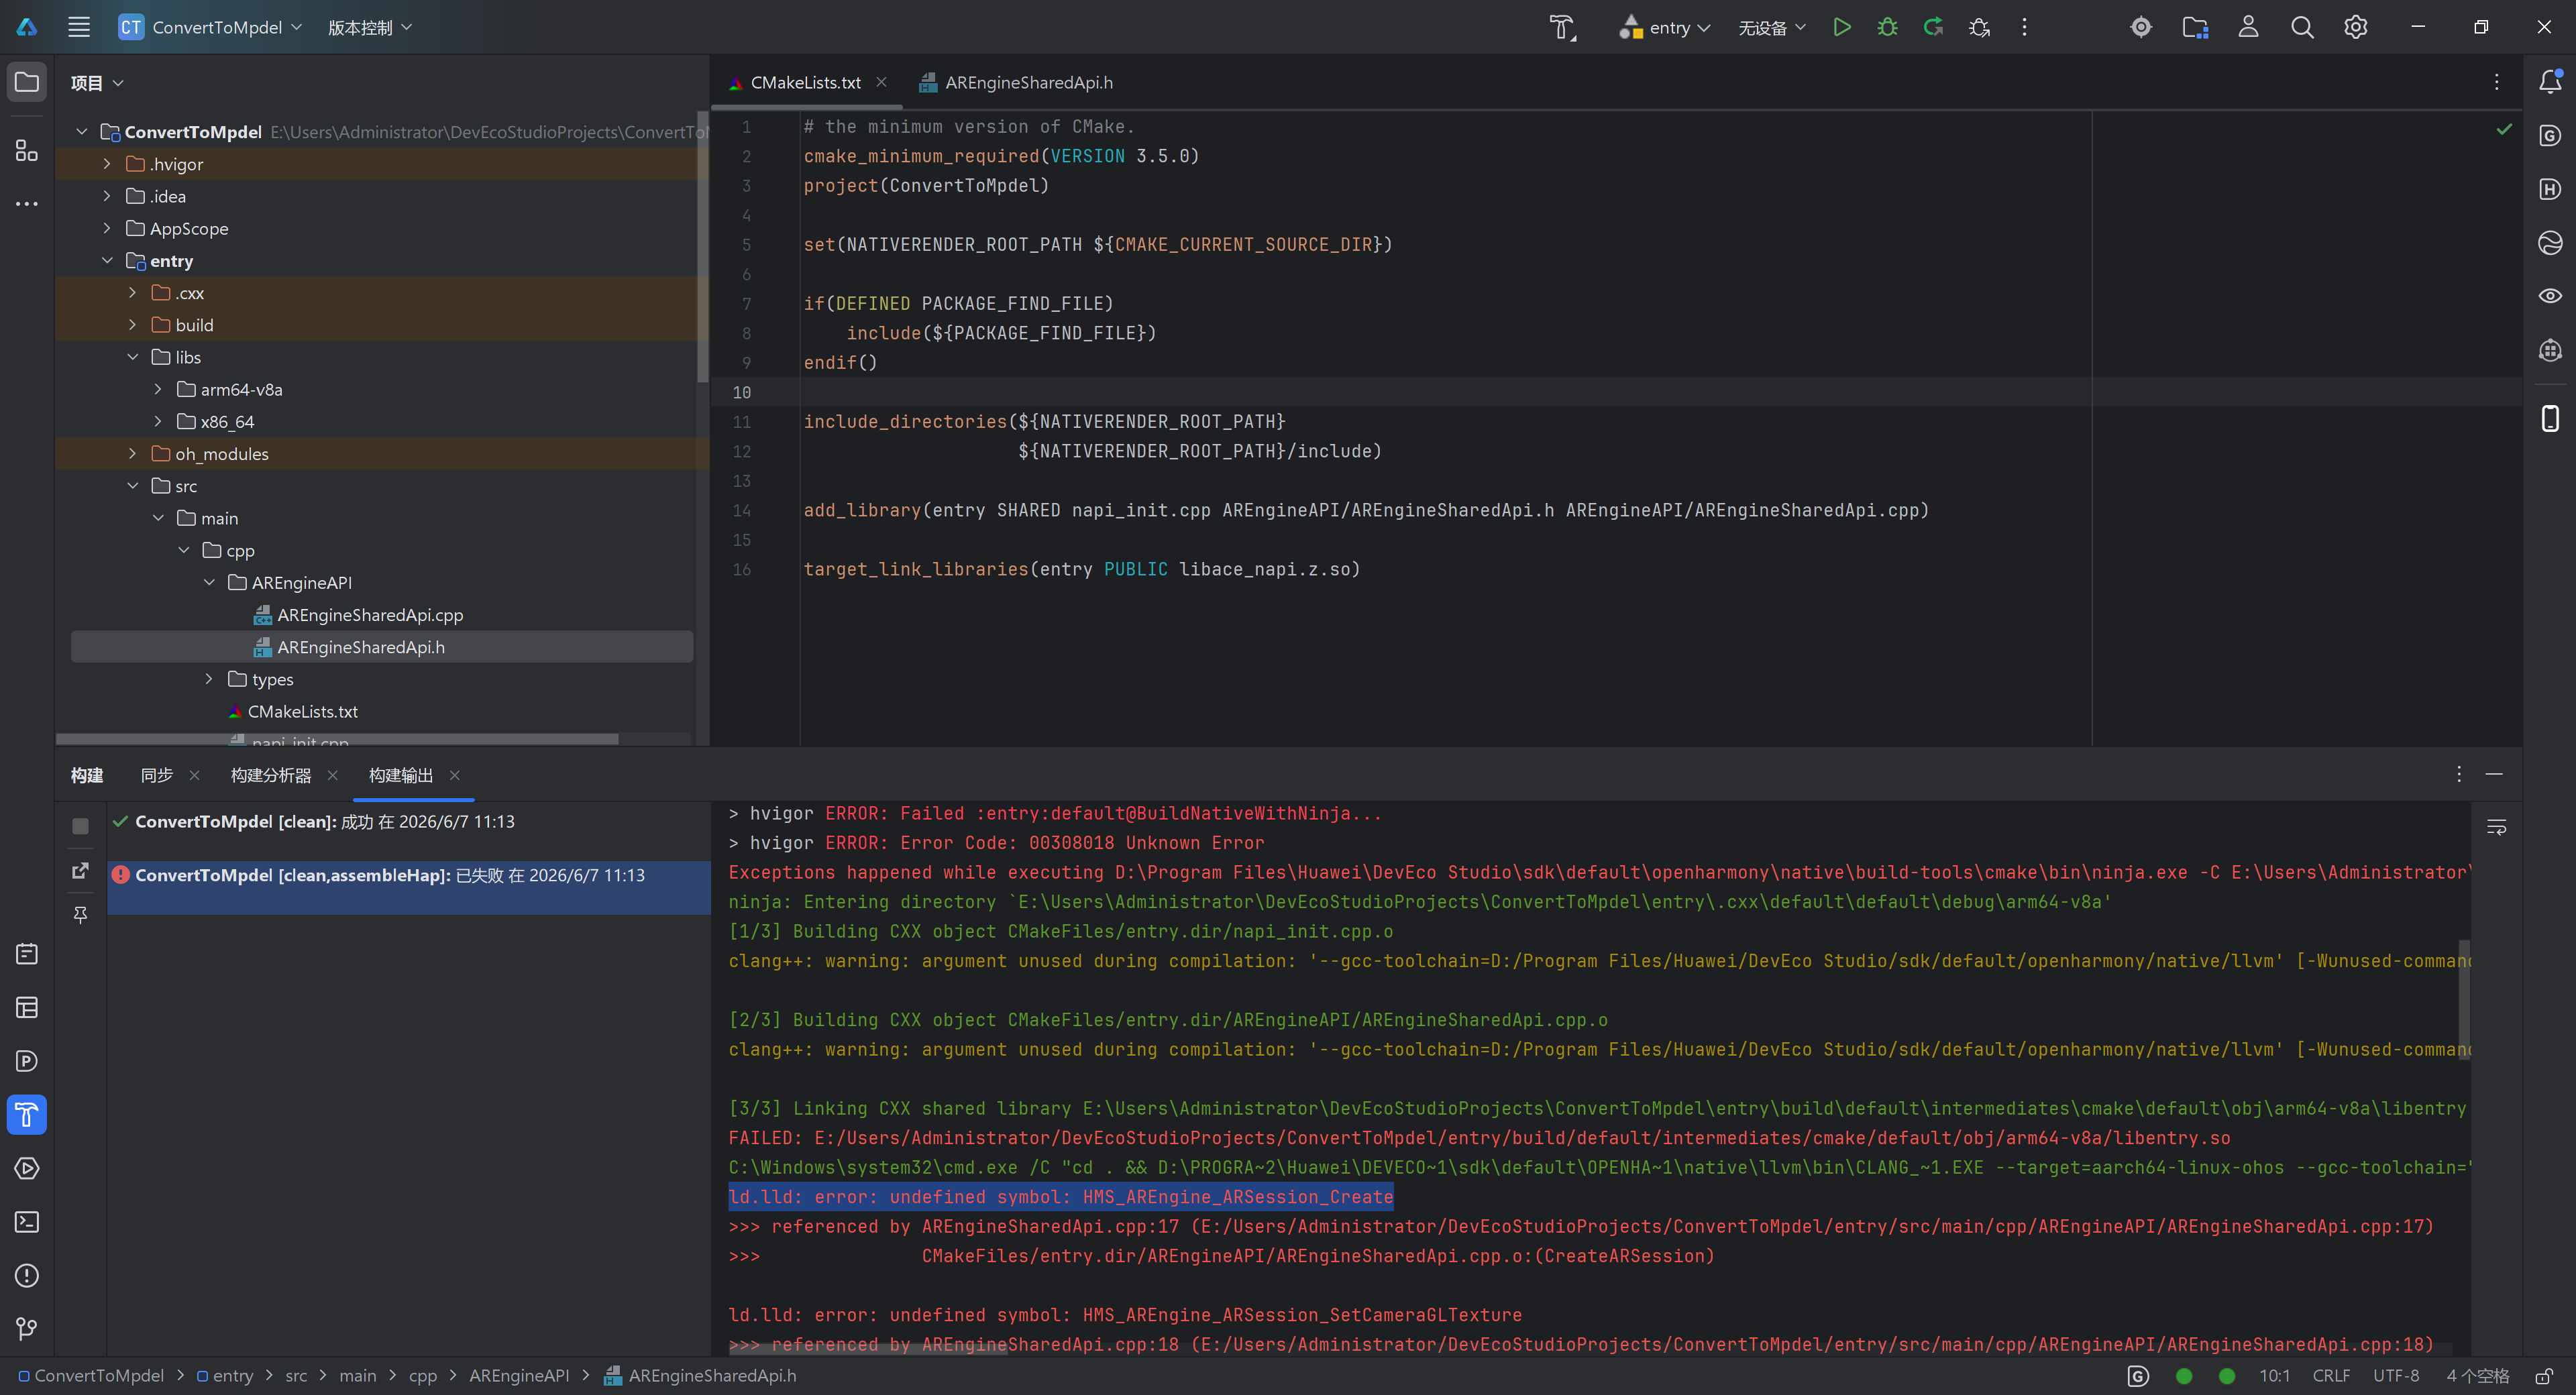
Task: Stop the build process
Action: pos(81,826)
